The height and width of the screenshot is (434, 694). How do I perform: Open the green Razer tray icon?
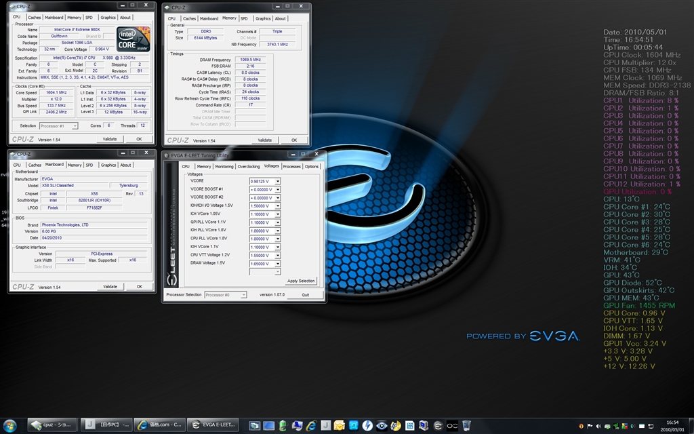click(x=615, y=427)
